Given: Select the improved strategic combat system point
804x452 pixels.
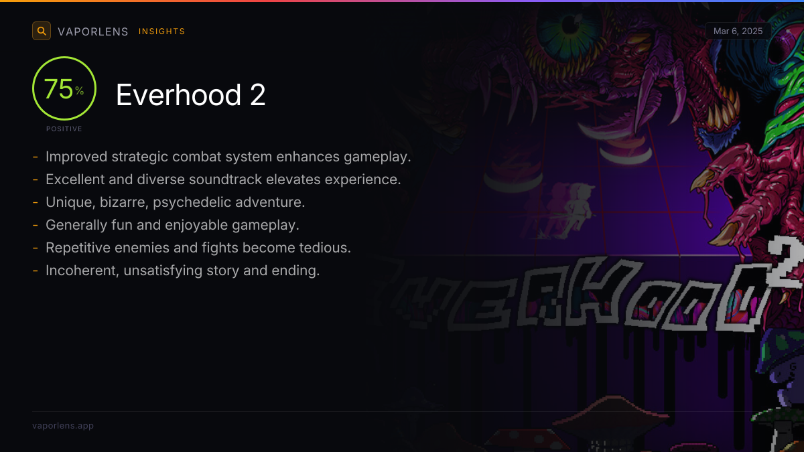Looking at the screenshot, I should (x=228, y=157).
